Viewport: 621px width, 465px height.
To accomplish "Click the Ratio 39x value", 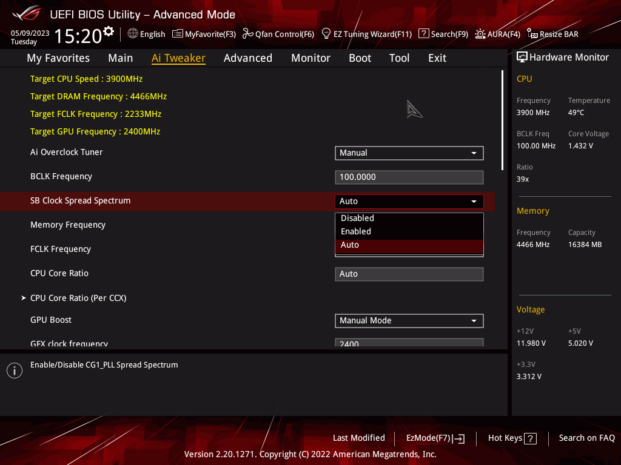I will click(523, 179).
